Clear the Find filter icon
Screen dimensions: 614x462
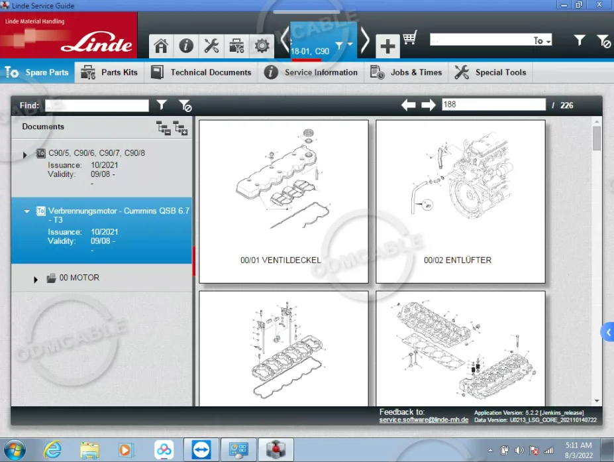click(185, 105)
